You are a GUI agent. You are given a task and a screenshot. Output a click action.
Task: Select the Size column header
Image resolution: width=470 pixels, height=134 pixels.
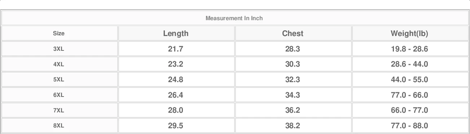tap(59, 33)
